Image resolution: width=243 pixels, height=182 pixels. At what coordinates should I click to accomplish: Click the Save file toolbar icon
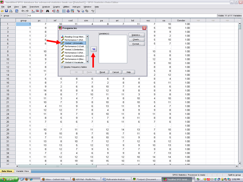pyautogui.click(x=7, y=11)
